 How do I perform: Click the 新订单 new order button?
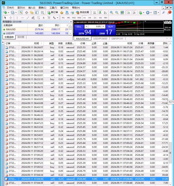[x=53, y=12]
